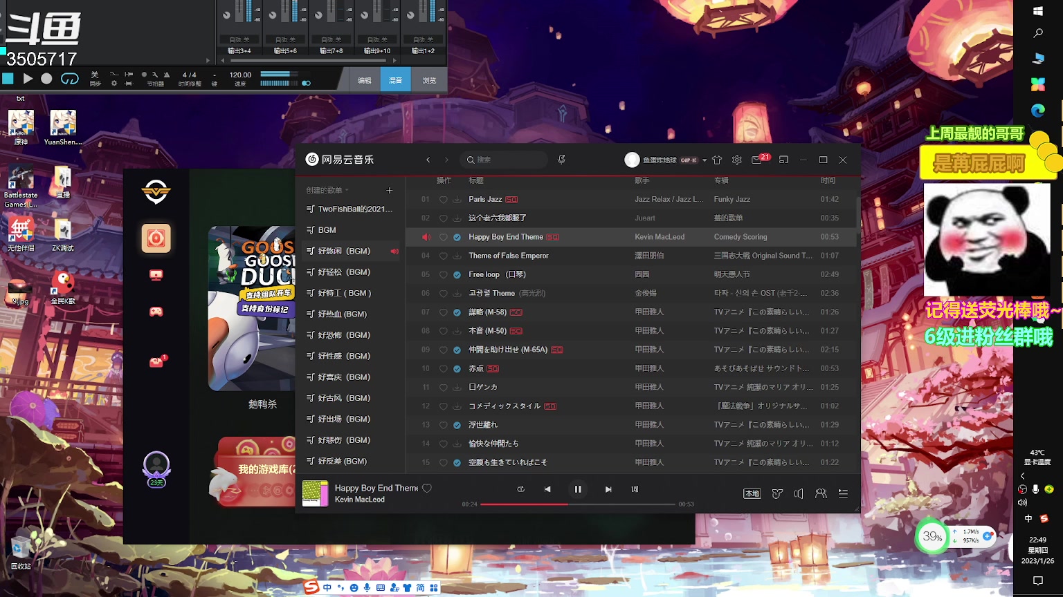Open the lyrics panel (词 icon)
The height and width of the screenshot is (597, 1063).
click(635, 489)
